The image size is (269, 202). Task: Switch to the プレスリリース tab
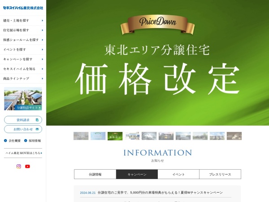[x=220, y=174]
